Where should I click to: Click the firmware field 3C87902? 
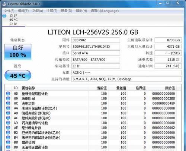point(96,40)
